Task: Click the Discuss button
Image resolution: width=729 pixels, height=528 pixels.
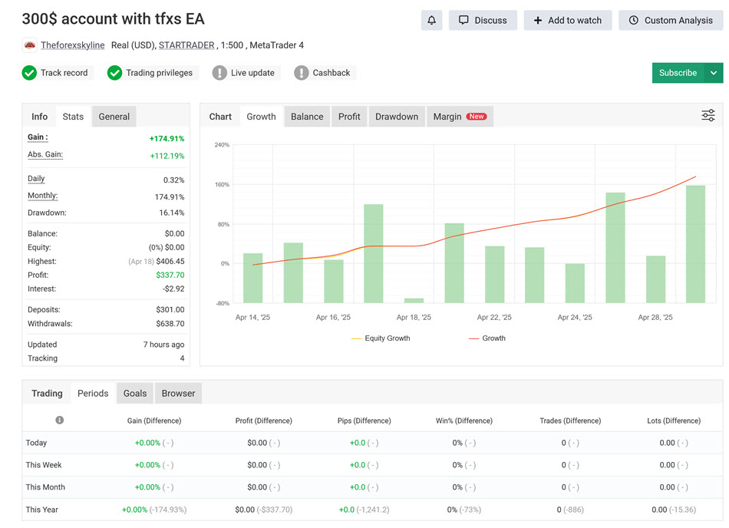Action: tap(483, 21)
